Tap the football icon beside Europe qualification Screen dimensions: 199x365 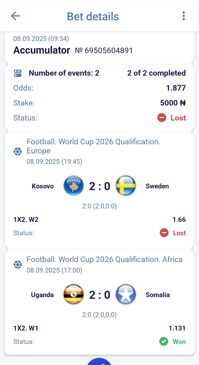point(18,151)
